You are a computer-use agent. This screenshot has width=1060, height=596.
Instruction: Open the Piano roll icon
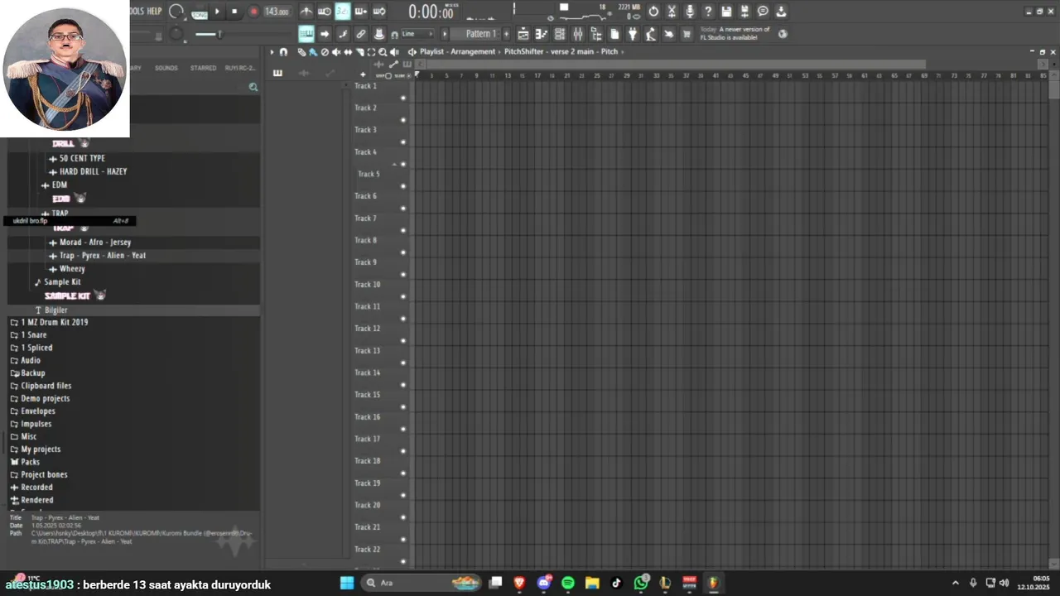click(x=542, y=34)
